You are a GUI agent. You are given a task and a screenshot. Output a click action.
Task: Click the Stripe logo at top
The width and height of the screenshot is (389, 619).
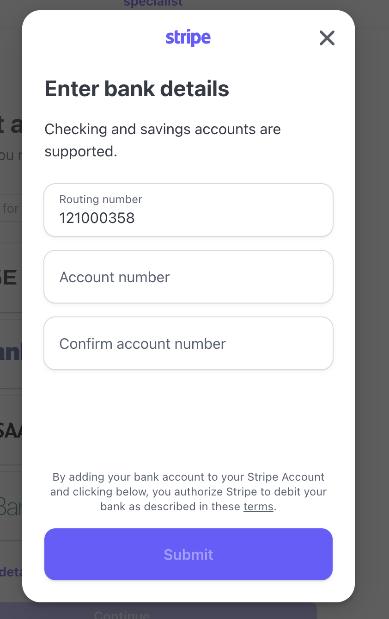pyautogui.click(x=188, y=38)
